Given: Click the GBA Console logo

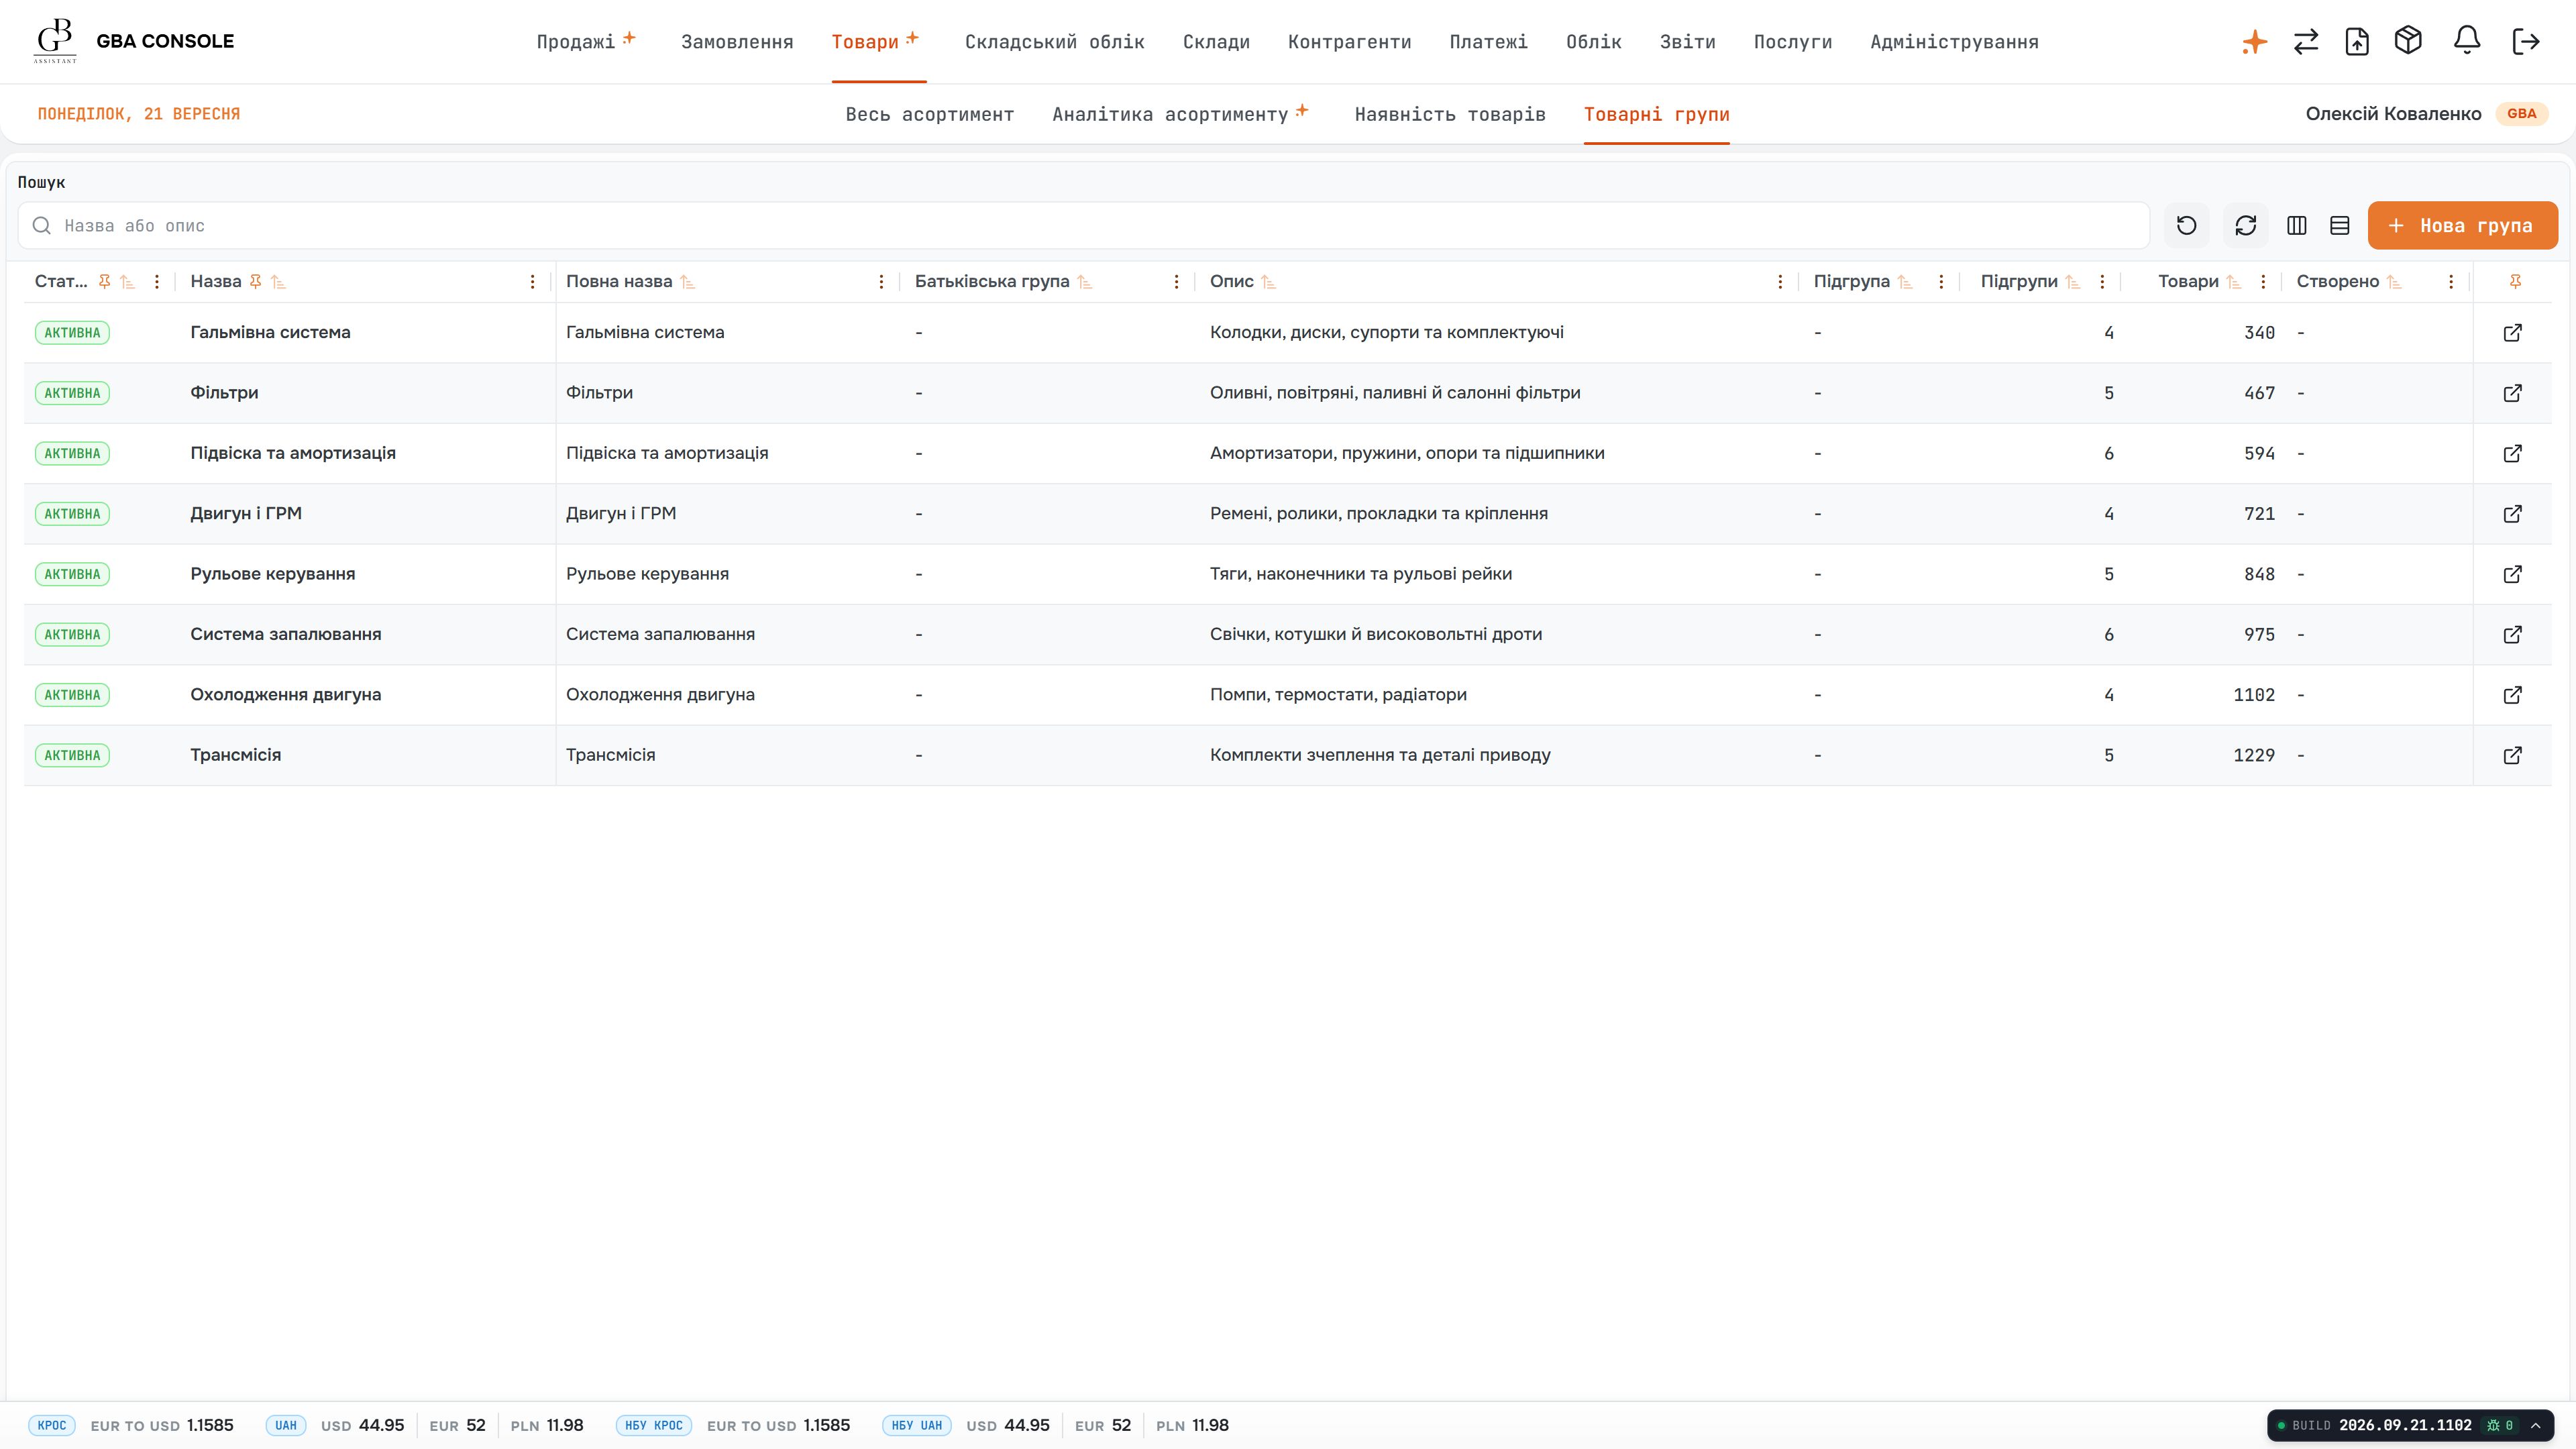Looking at the screenshot, I should pos(55,41).
